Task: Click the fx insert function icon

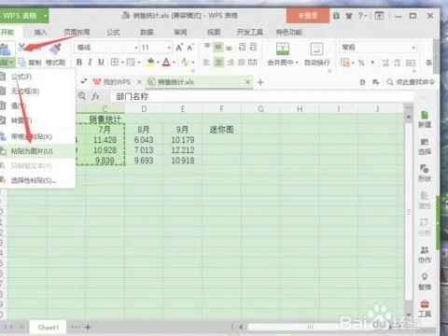Action: (x=96, y=96)
